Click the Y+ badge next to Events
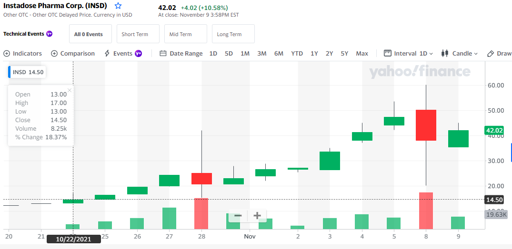Viewport: 512px width, 249px height. pyautogui.click(x=139, y=53)
